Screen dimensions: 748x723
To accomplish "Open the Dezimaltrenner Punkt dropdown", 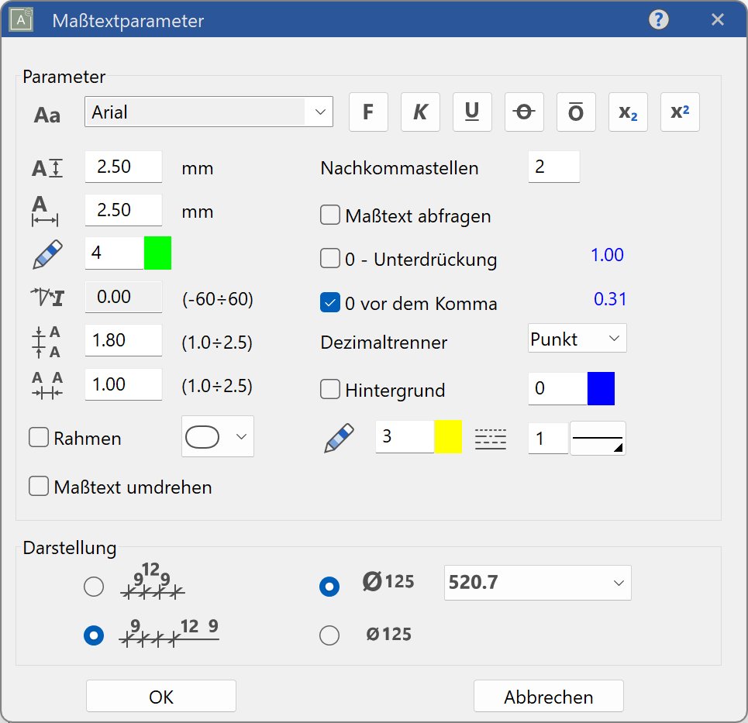I will pos(577,338).
